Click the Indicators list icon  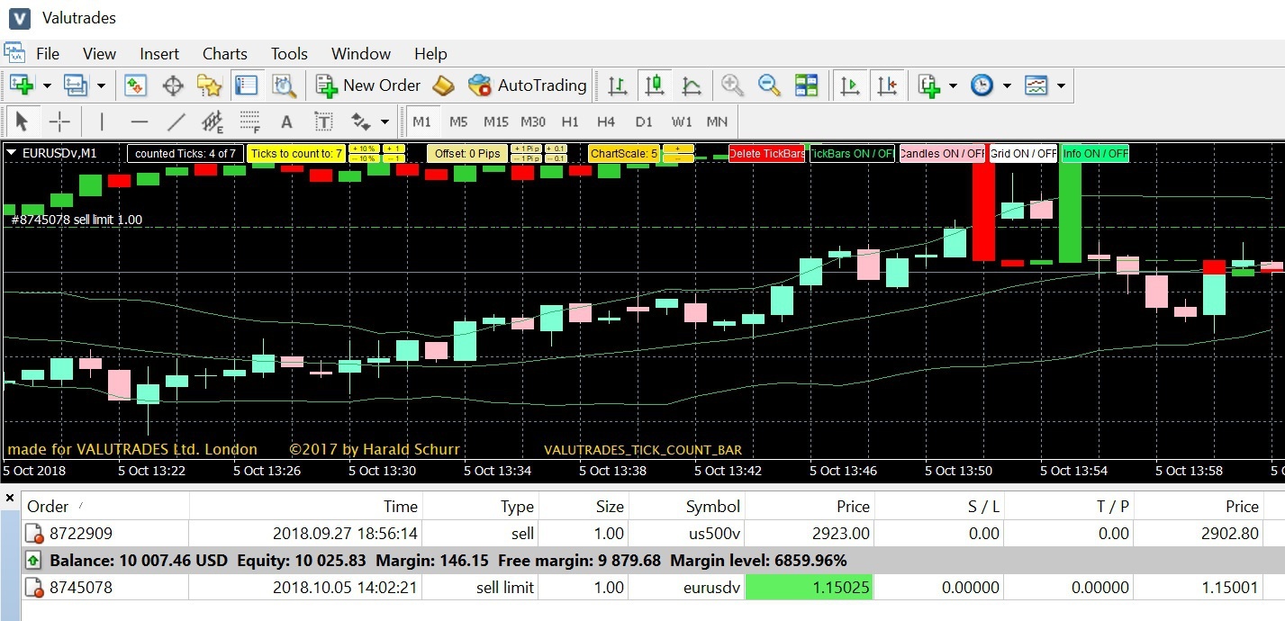[928, 85]
